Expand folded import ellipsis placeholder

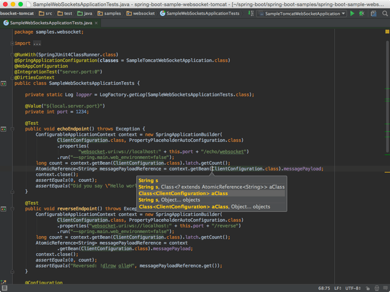point(37,44)
